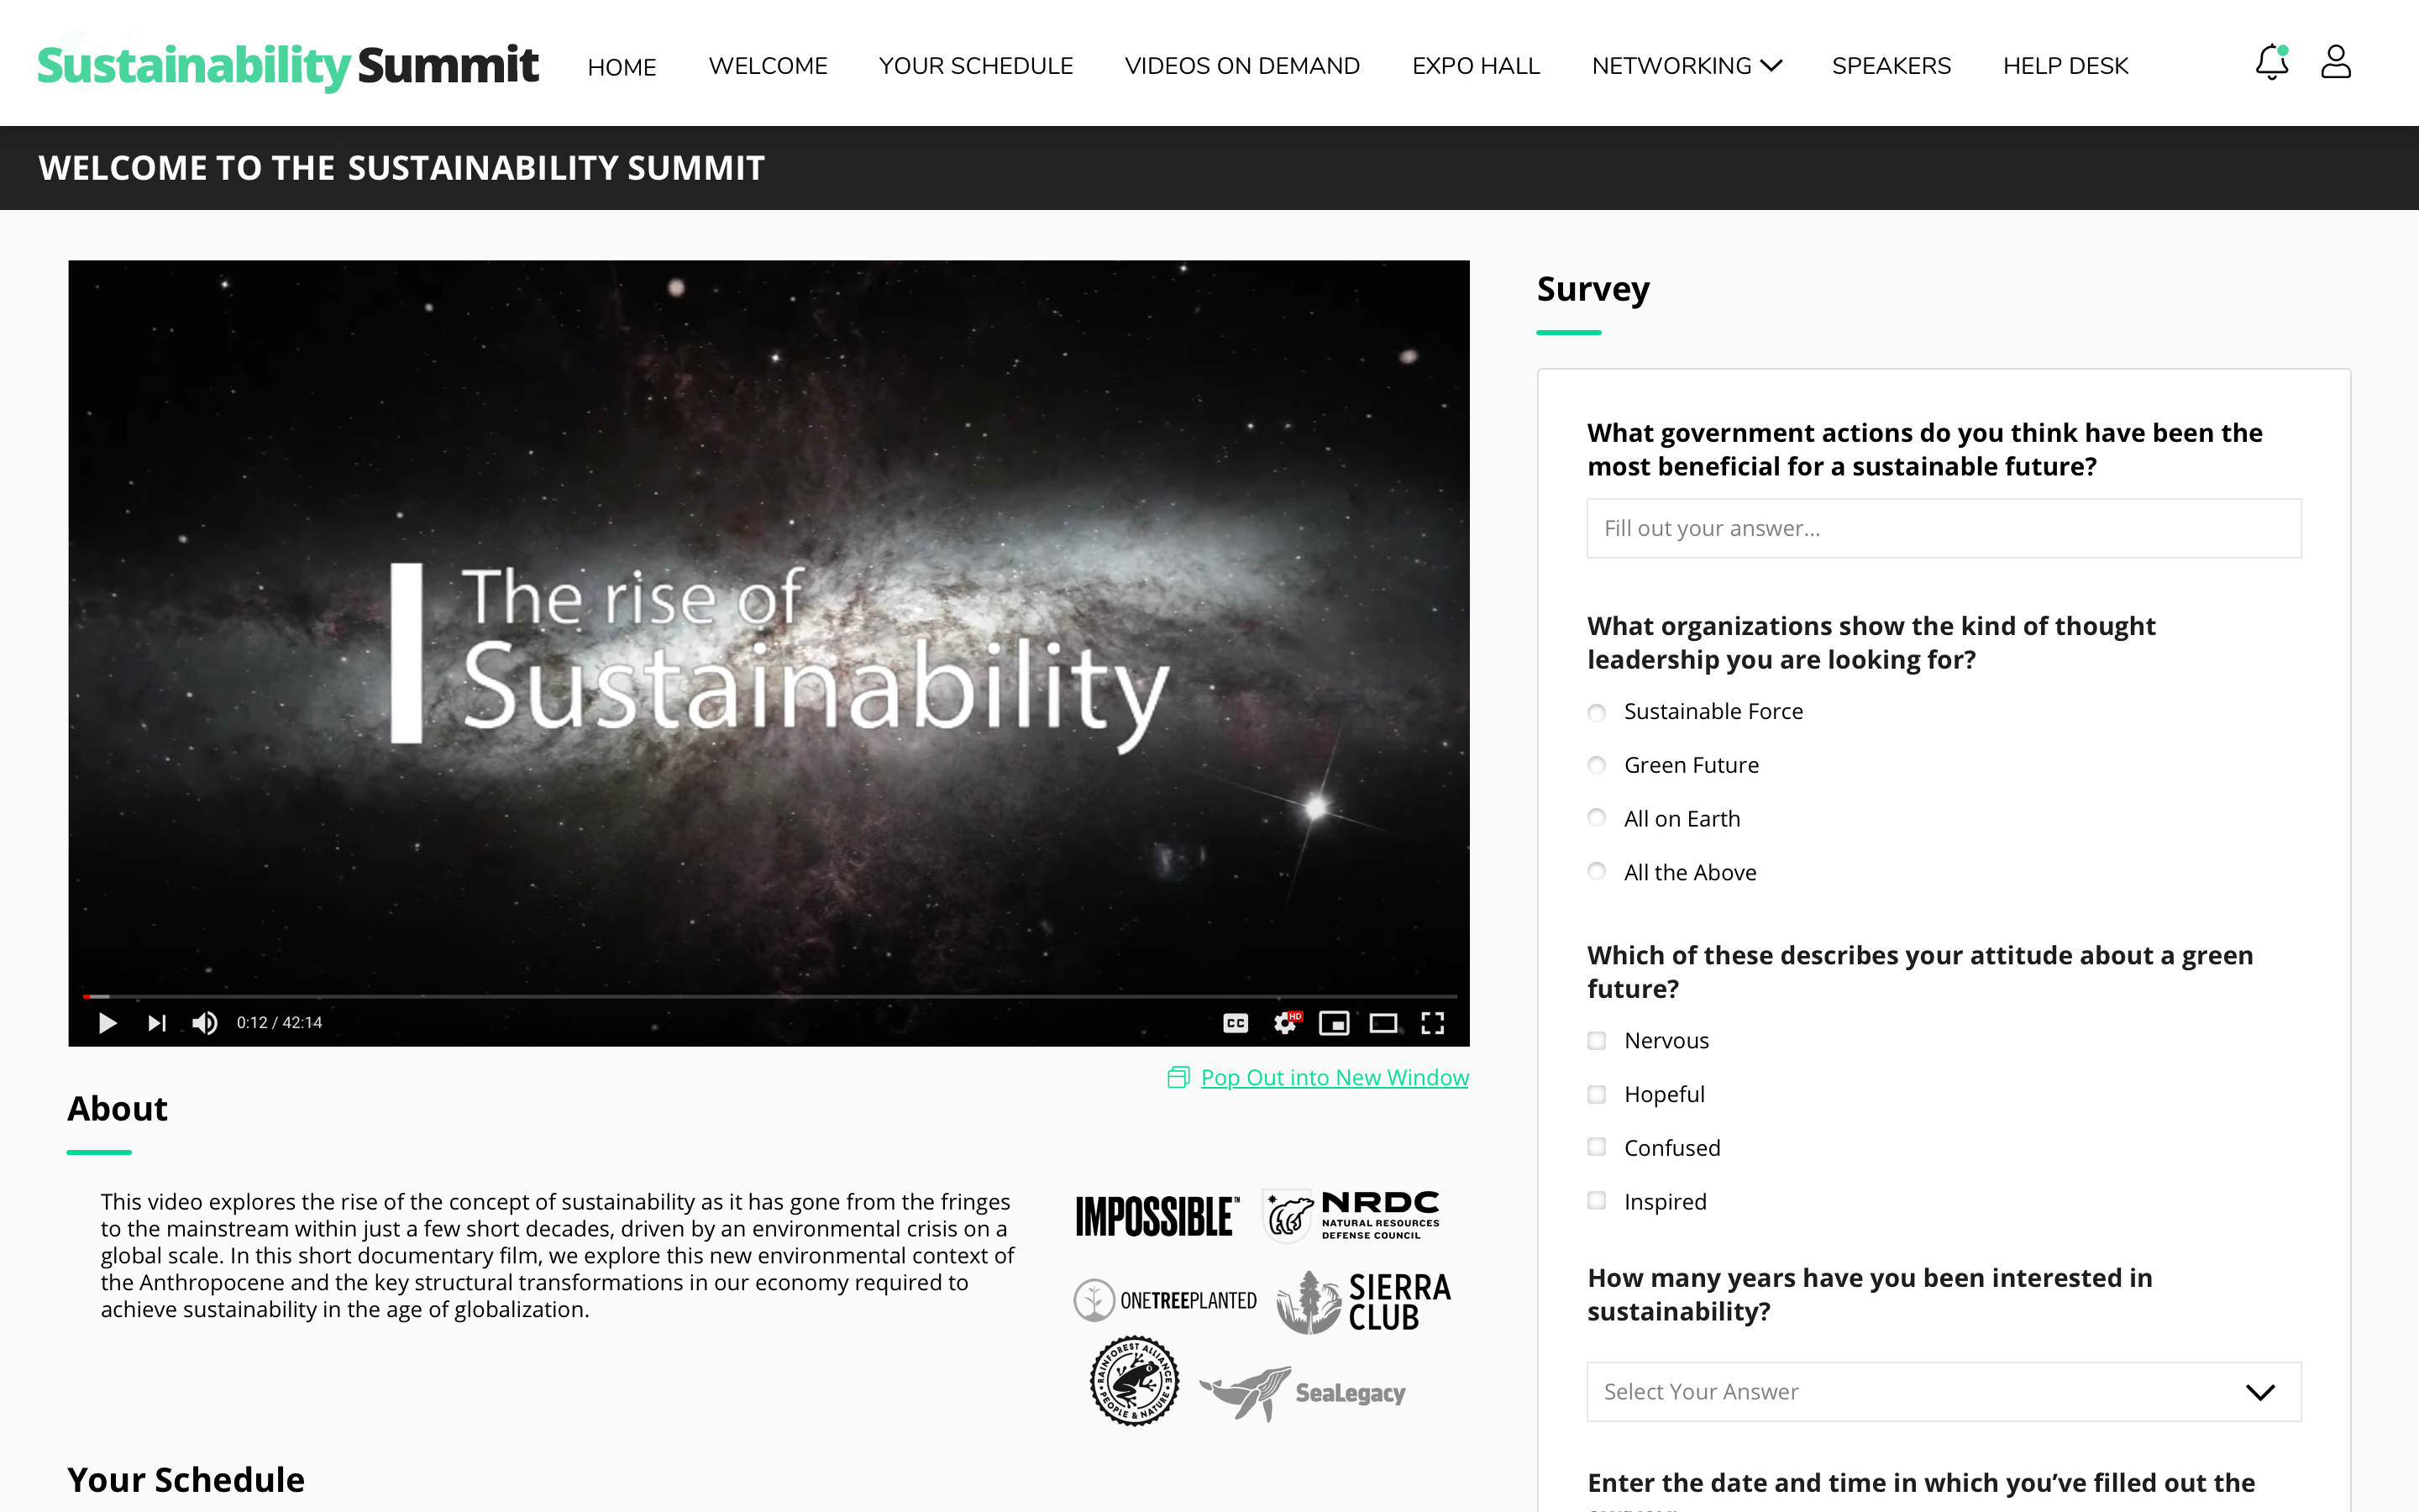
Task: Skip to next video
Action: pos(156,1023)
